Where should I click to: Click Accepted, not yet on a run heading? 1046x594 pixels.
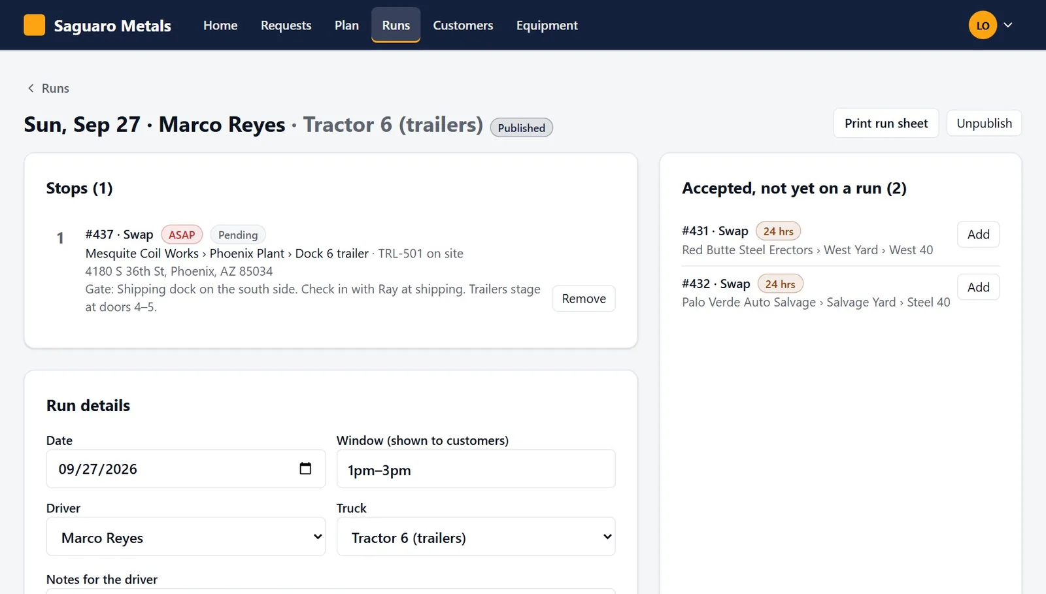(794, 188)
